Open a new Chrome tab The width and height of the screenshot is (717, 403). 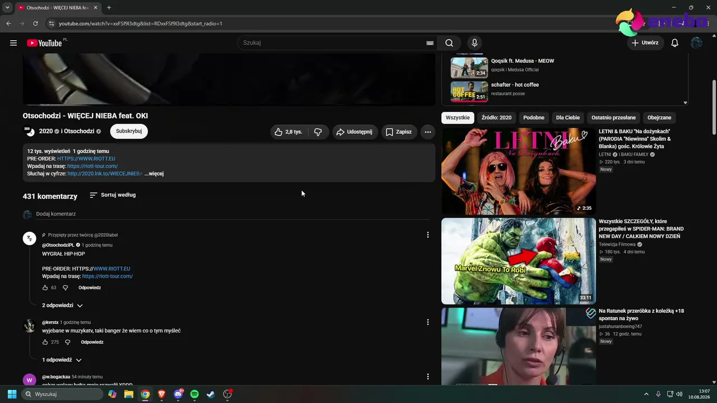109,8
